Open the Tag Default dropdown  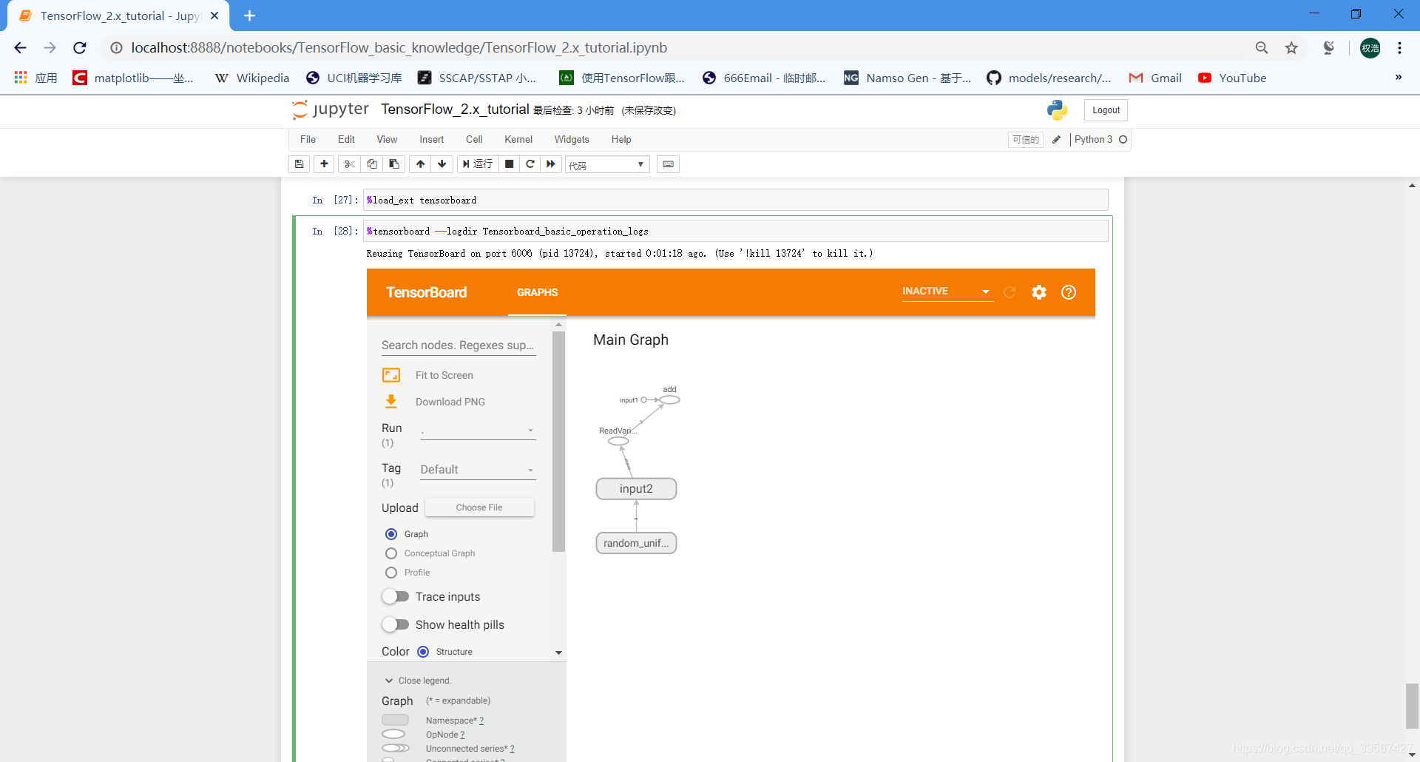point(478,470)
